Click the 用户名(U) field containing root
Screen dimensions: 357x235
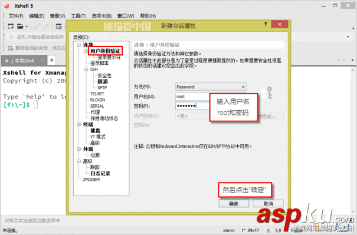click(x=192, y=97)
